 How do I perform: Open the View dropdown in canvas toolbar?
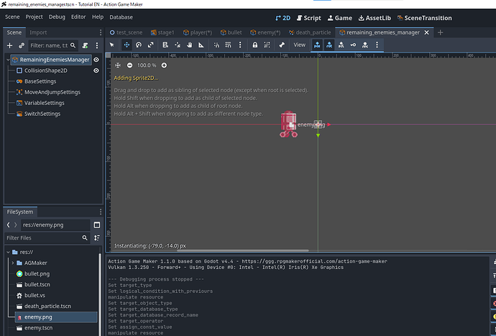click(299, 45)
